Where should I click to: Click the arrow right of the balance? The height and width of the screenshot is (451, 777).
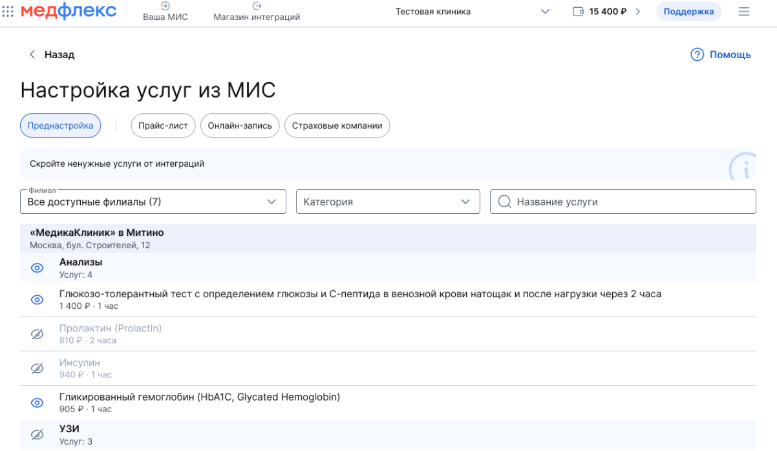click(x=638, y=12)
